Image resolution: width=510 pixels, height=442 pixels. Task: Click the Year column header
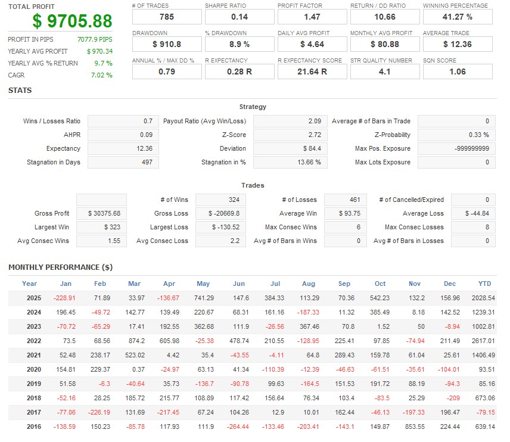[29, 284]
